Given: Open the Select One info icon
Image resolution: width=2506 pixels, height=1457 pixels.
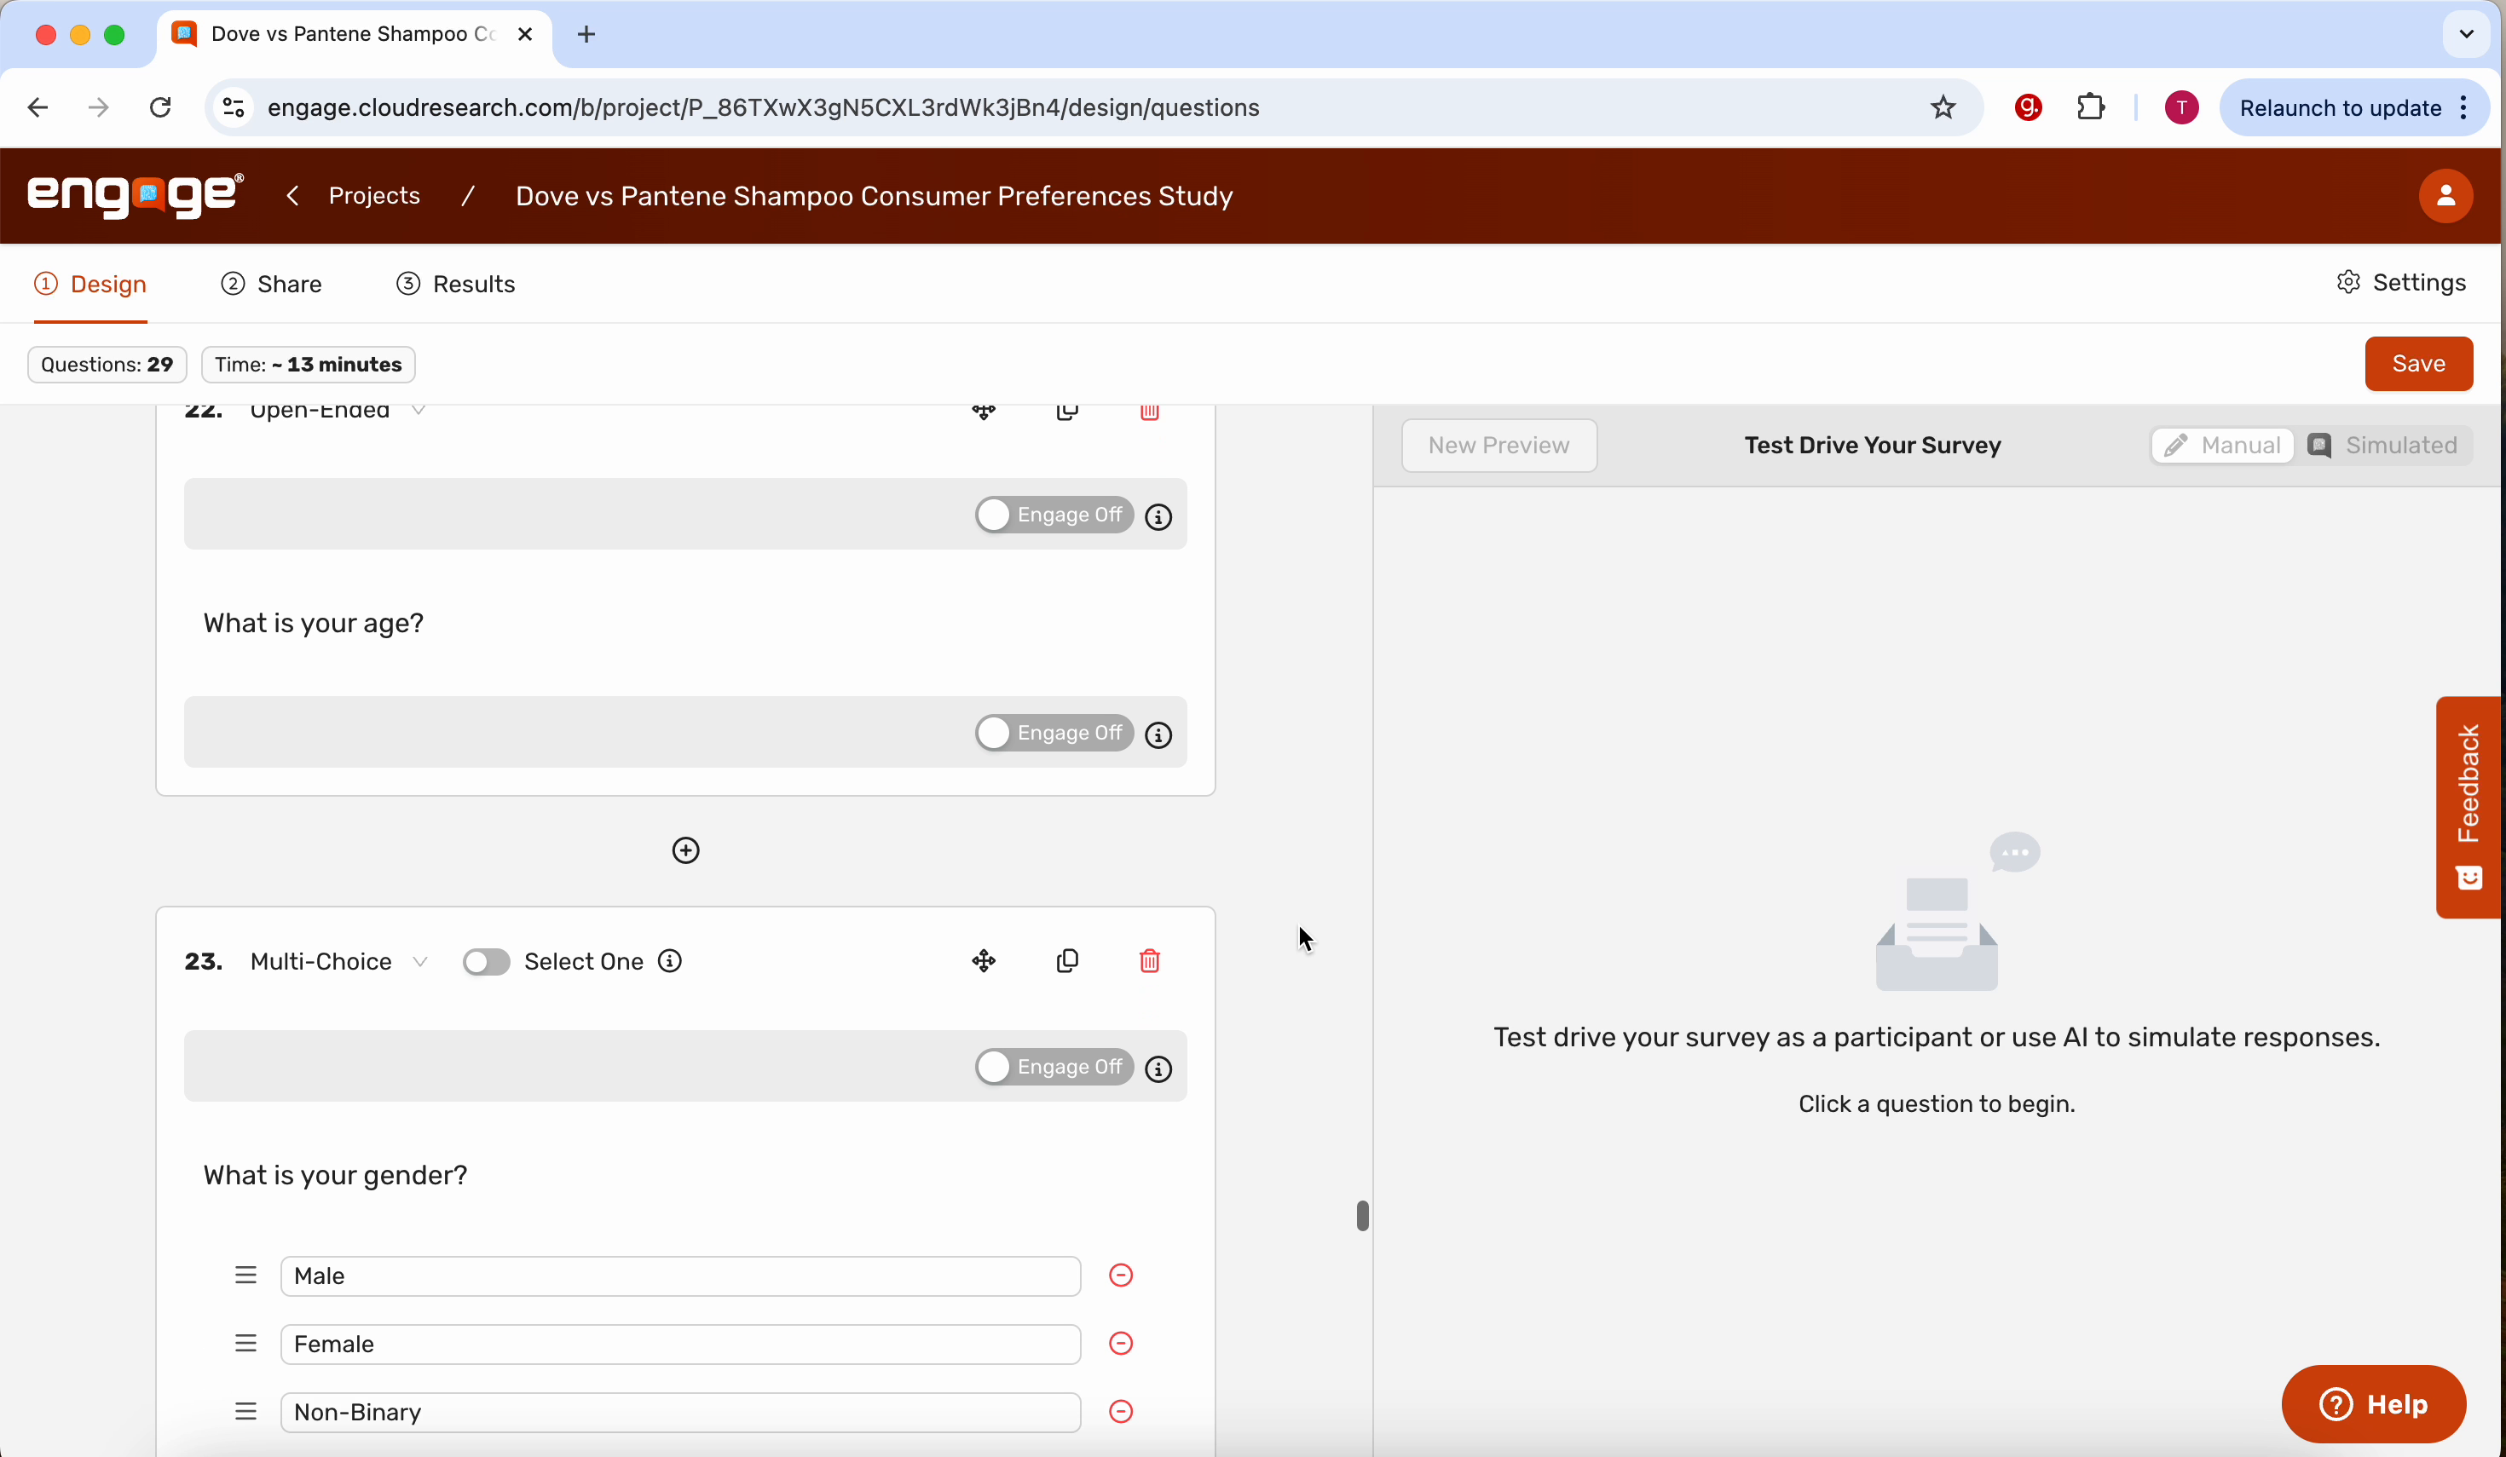Looking at the screenshot, I should pos(670,960).
